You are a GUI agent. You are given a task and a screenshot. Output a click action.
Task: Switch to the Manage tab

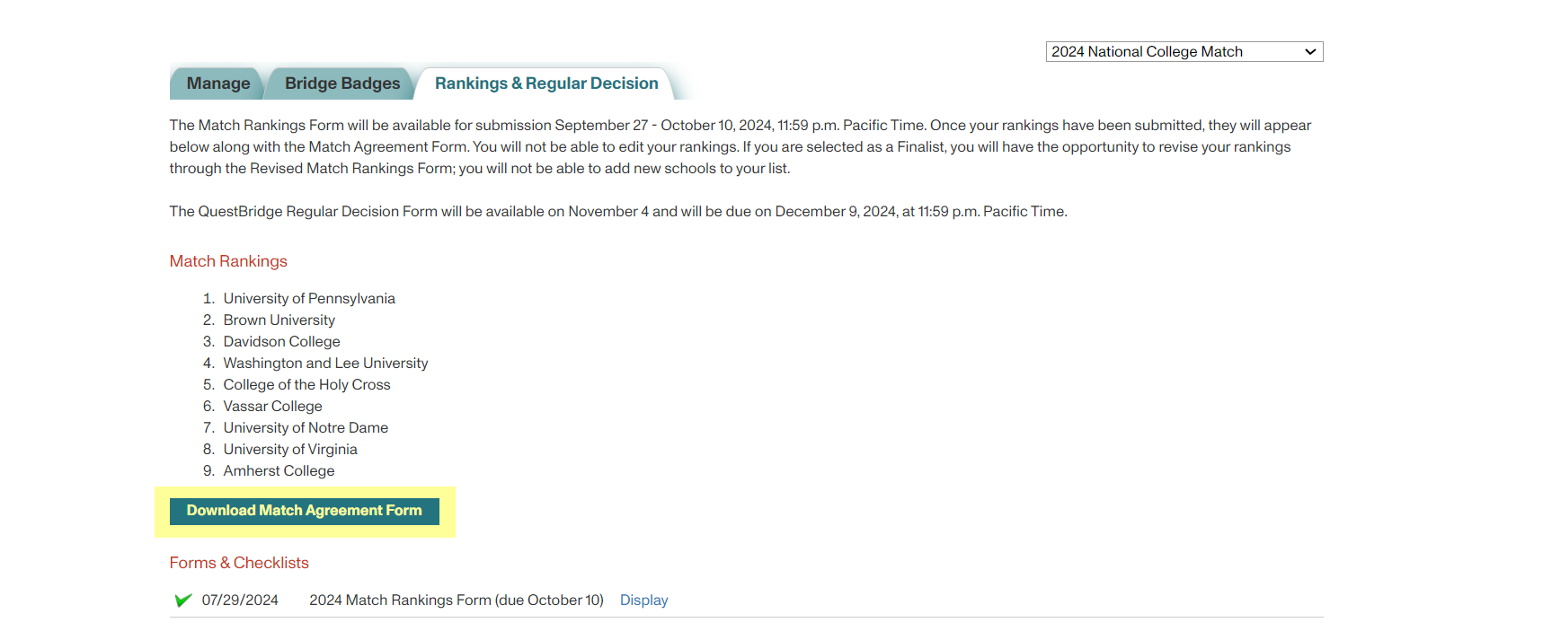217,83
